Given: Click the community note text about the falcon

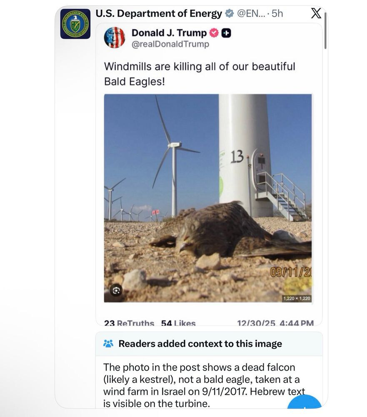Looking at the screenshot, I should click(204, 386).
